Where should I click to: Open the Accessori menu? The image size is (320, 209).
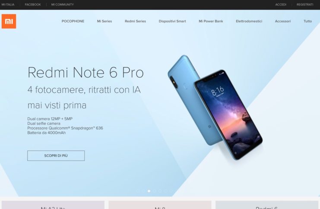coord(283,21)
